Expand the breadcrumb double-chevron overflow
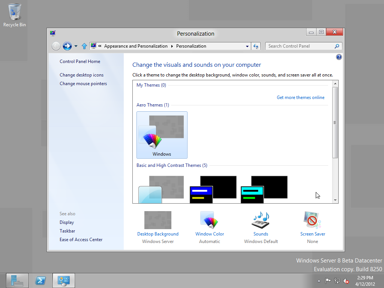Viewport: 384px width, 288px height. tap(100, 46)
